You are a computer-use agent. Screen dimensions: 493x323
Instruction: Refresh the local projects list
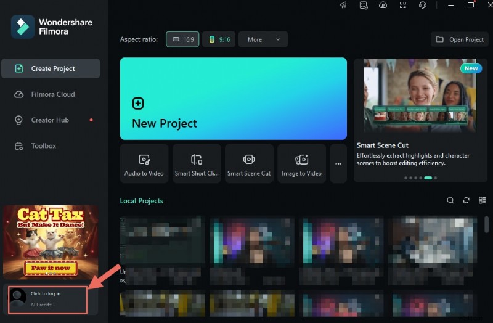pos(467,200)
